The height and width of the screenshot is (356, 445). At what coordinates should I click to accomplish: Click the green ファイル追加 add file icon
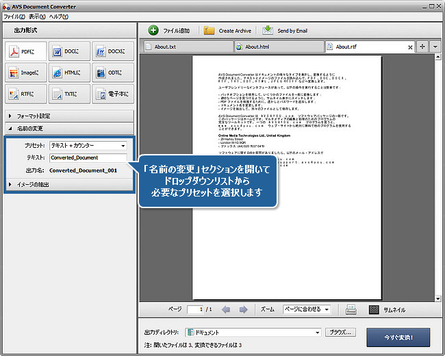pos(153,30)
